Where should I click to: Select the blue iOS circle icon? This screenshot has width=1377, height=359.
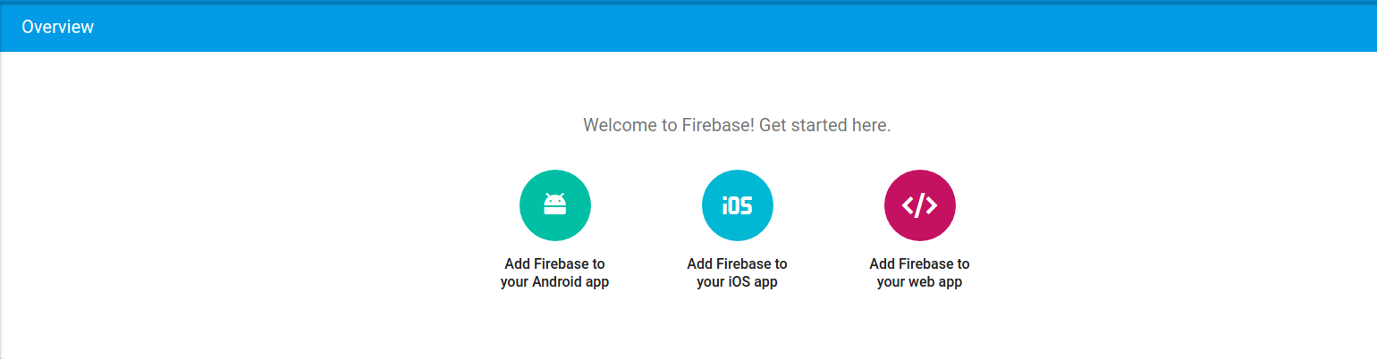[737, 205]
